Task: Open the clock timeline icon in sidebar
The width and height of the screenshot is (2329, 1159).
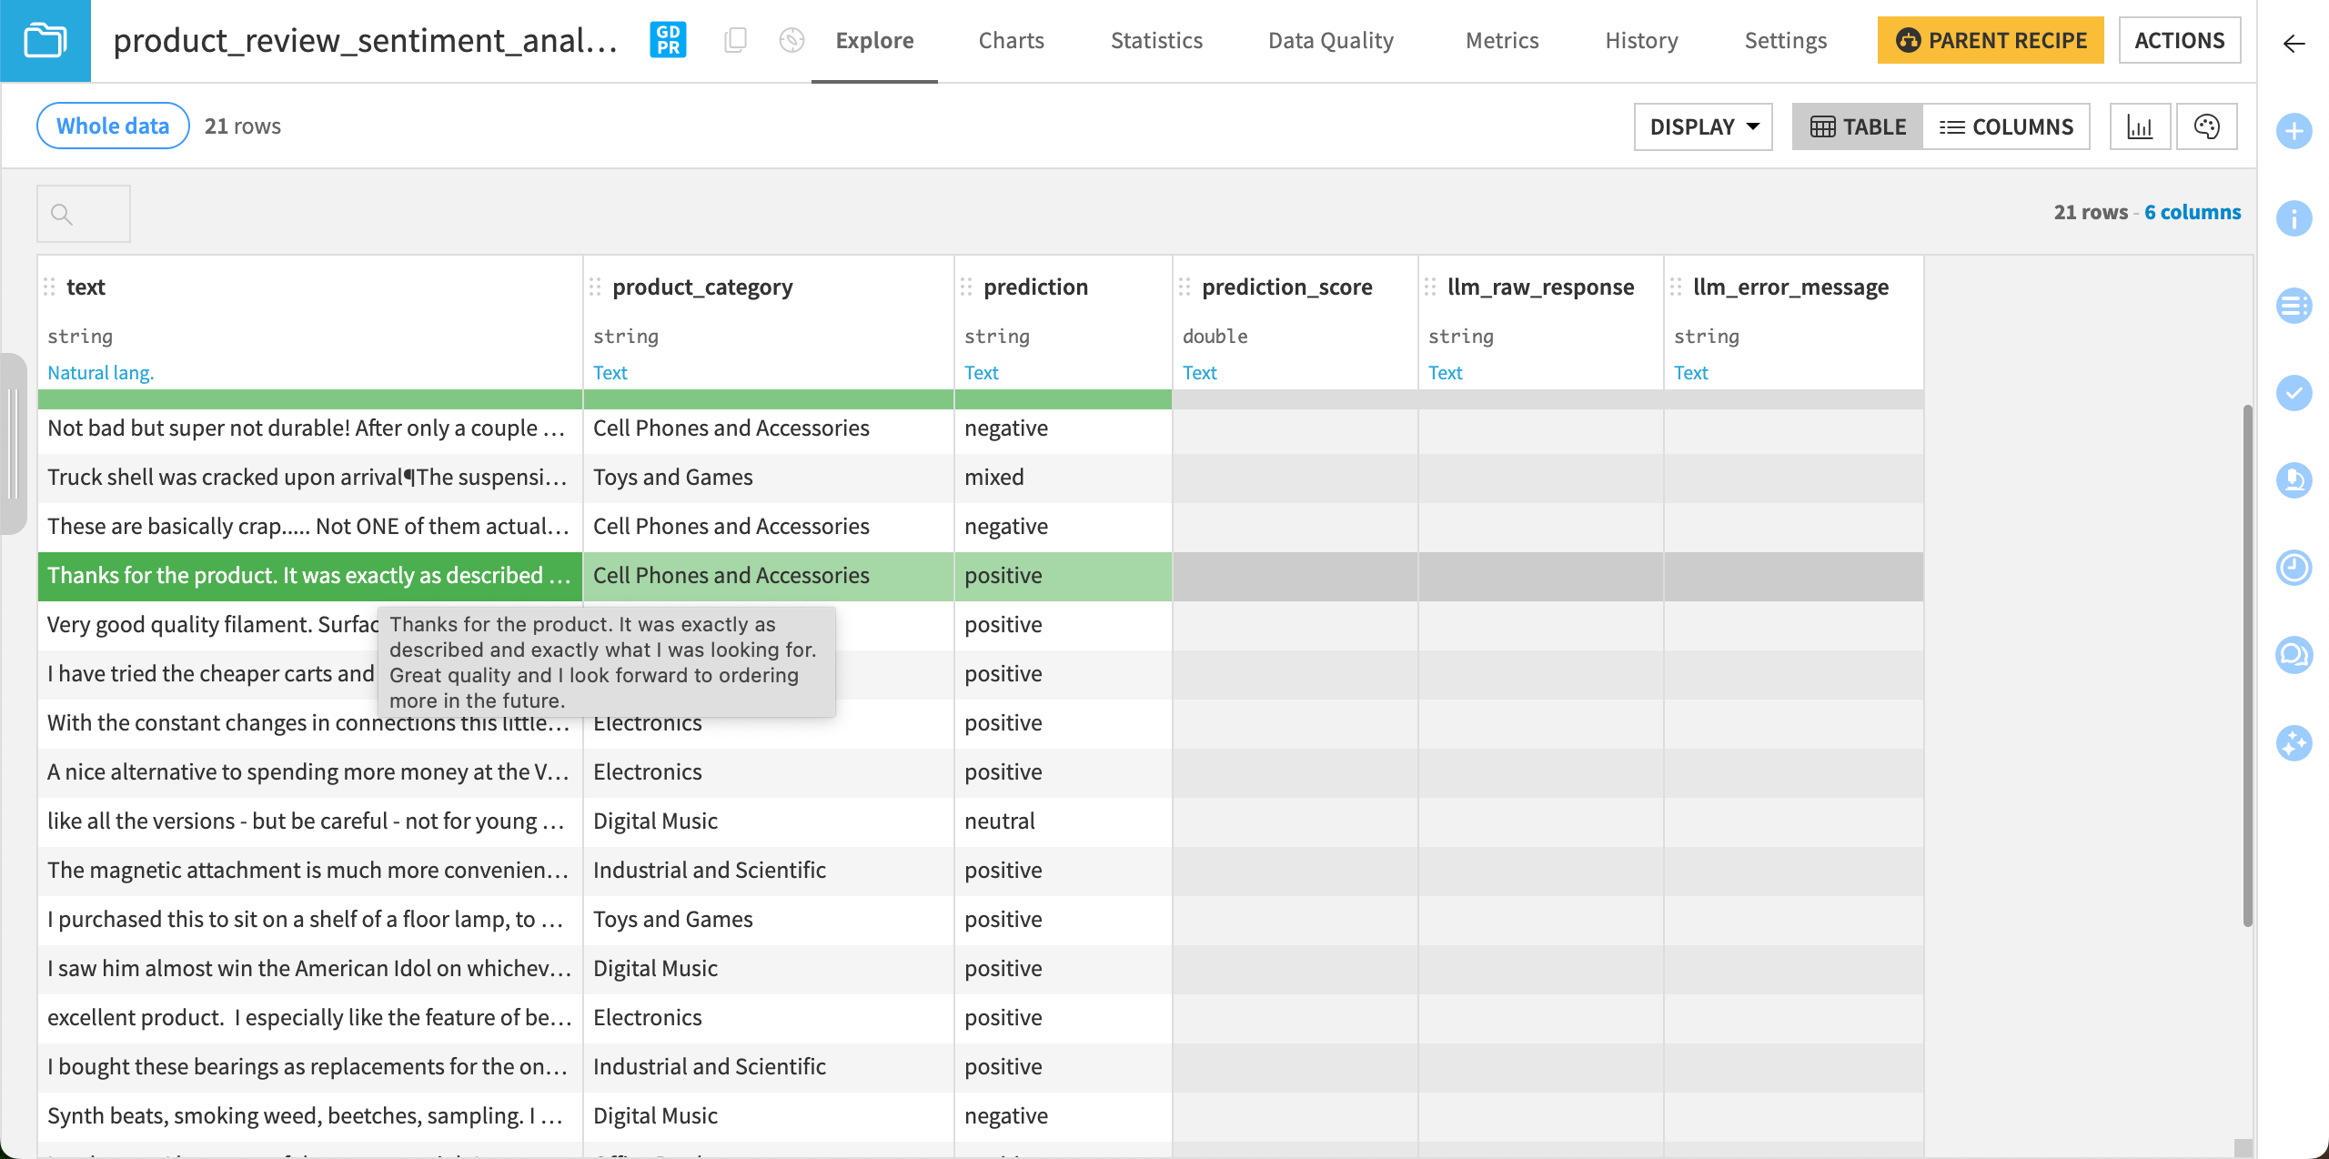Action: coord(2294,568)
